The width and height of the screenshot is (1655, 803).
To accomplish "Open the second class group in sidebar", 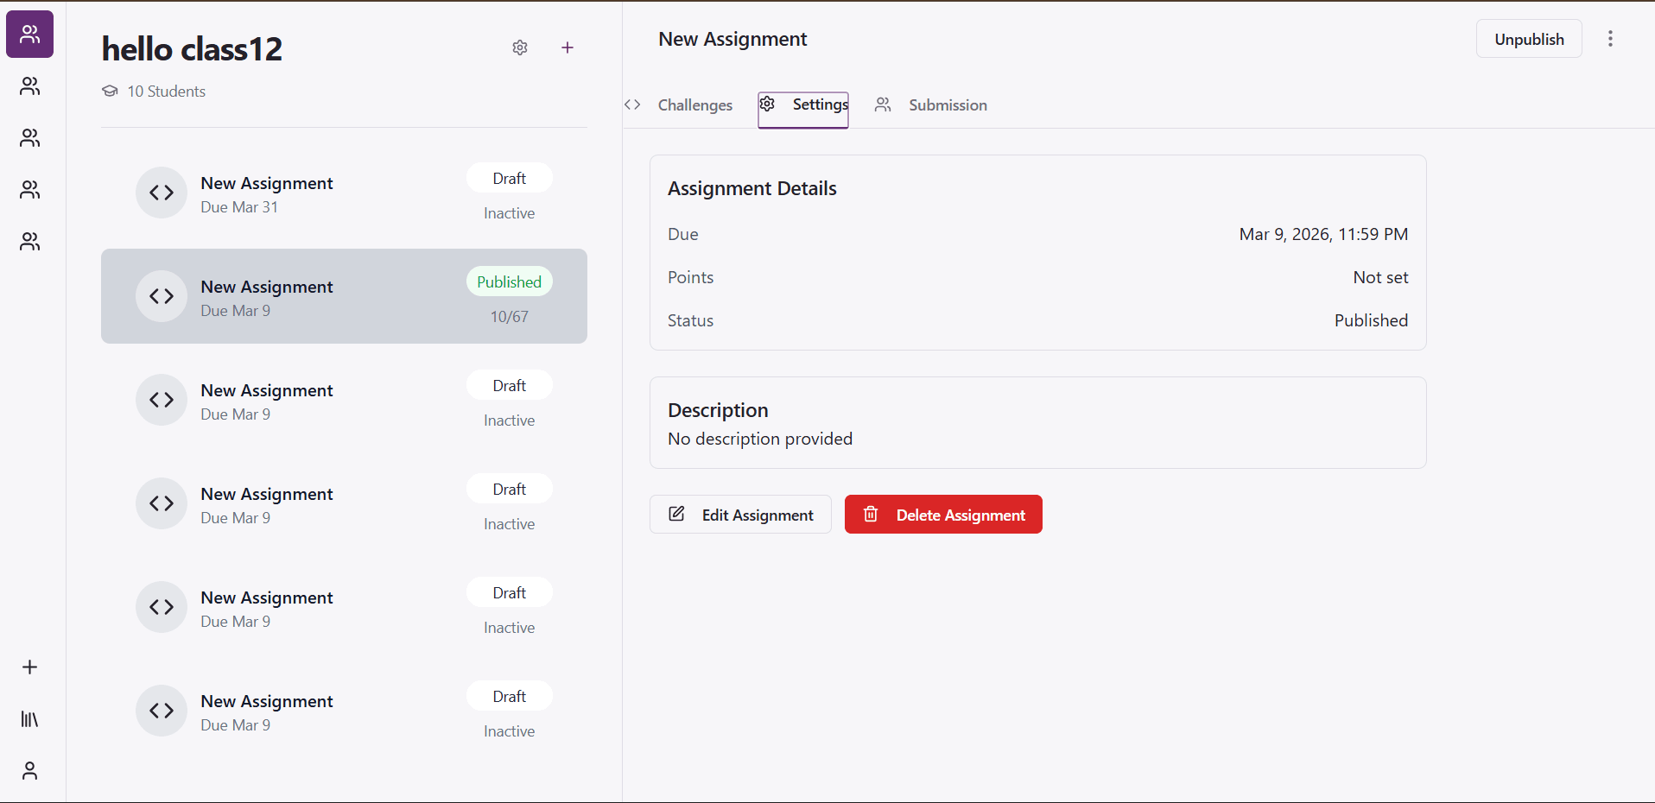I will [x=29, y=86].
